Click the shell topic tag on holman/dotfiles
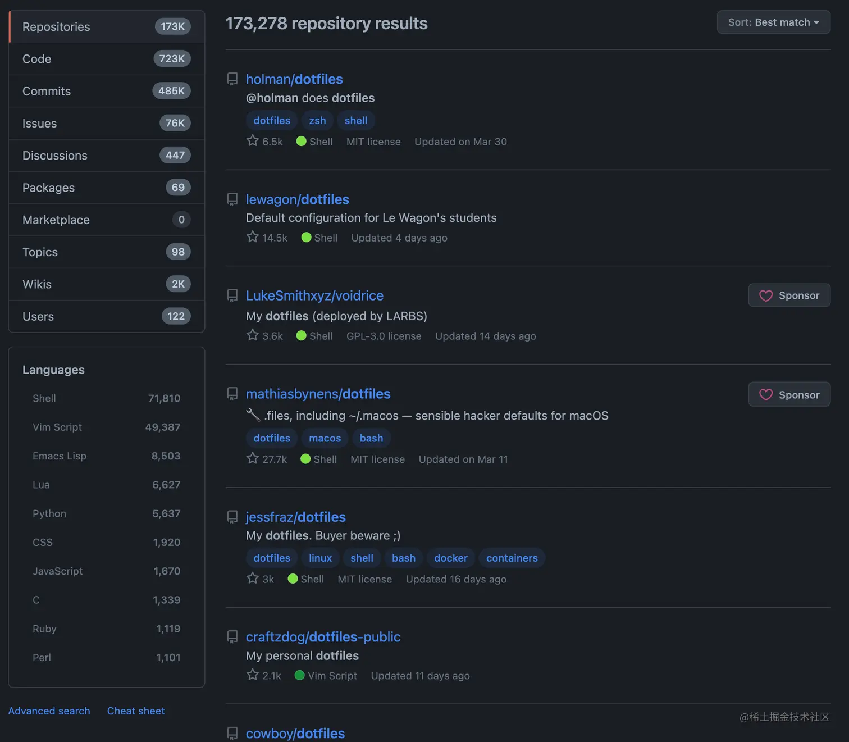The height and width of the screenshot is (742, 849). pyautogui.click(x=356, y=121)
